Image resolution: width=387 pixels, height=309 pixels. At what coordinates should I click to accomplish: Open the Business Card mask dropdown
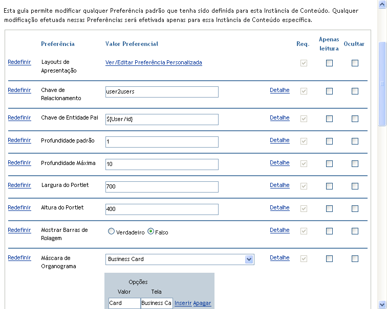(249, 259)
